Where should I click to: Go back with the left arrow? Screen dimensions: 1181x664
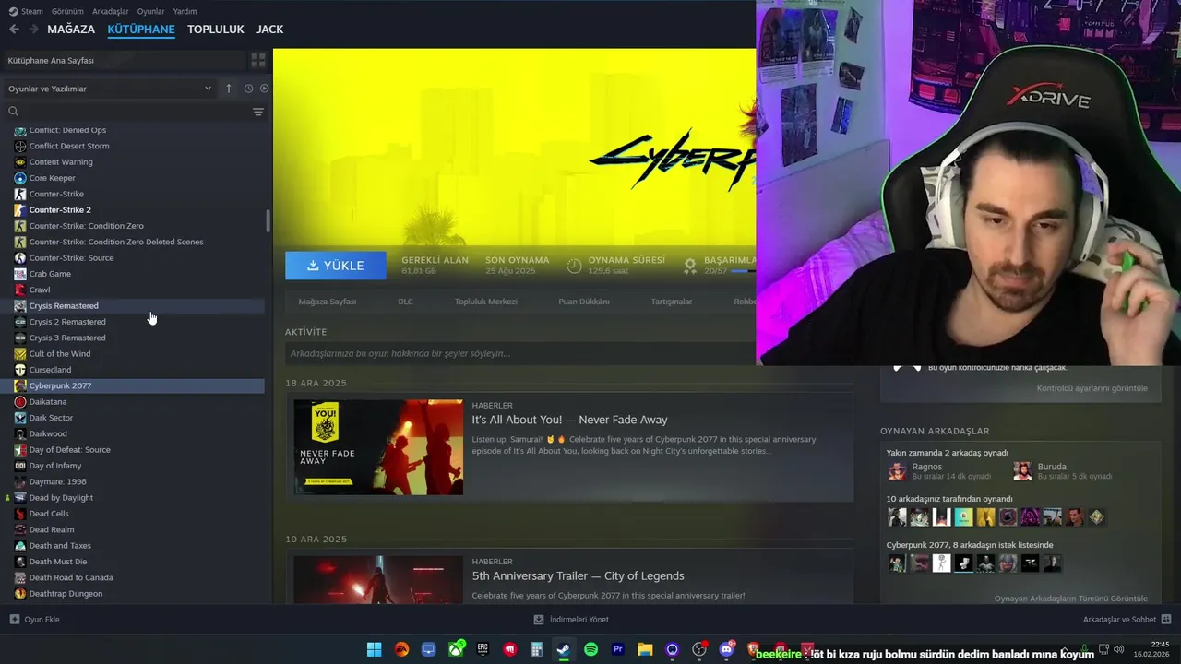14,30
